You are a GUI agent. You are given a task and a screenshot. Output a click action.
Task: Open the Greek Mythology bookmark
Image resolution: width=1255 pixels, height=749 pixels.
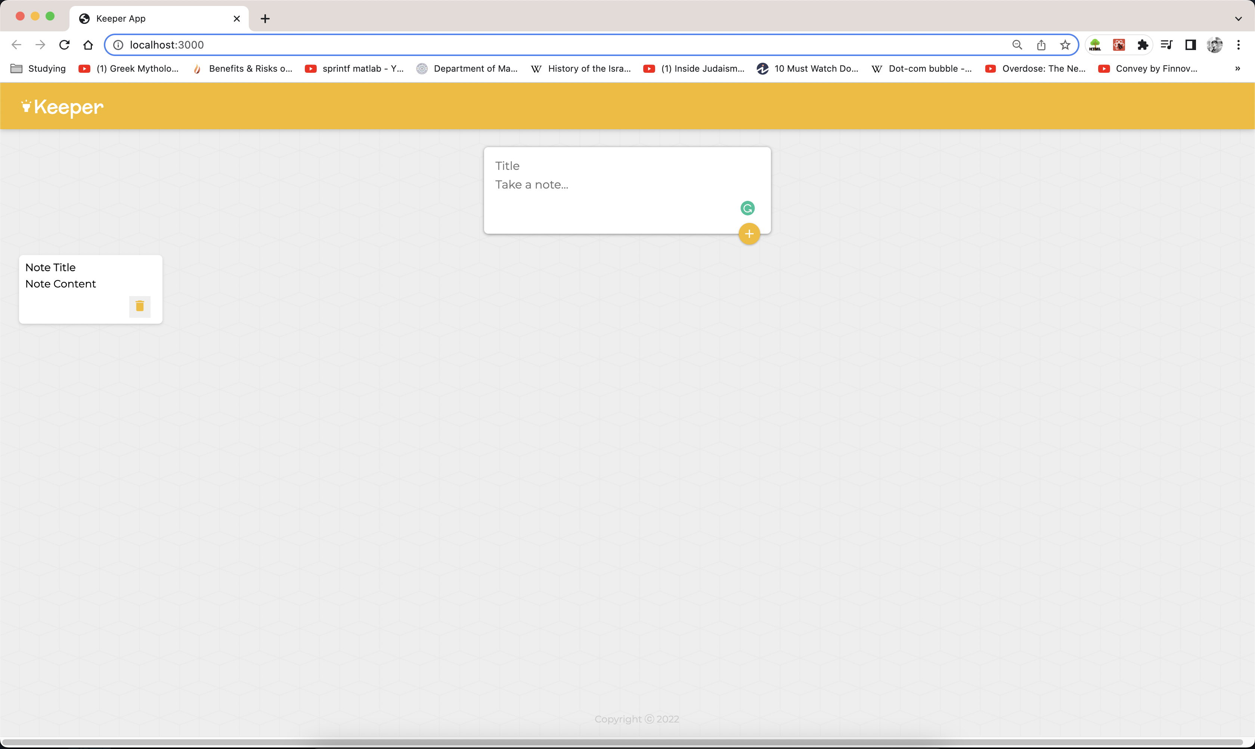tap(128, 69)
